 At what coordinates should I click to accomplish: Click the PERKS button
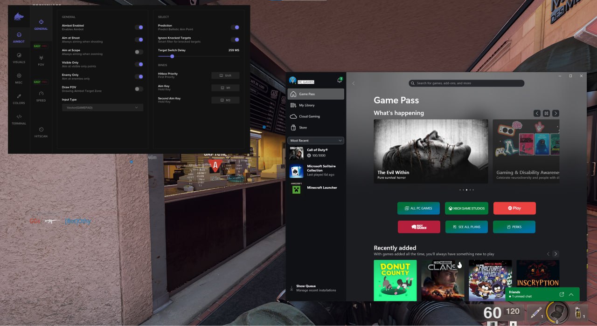tap(514, 227)
